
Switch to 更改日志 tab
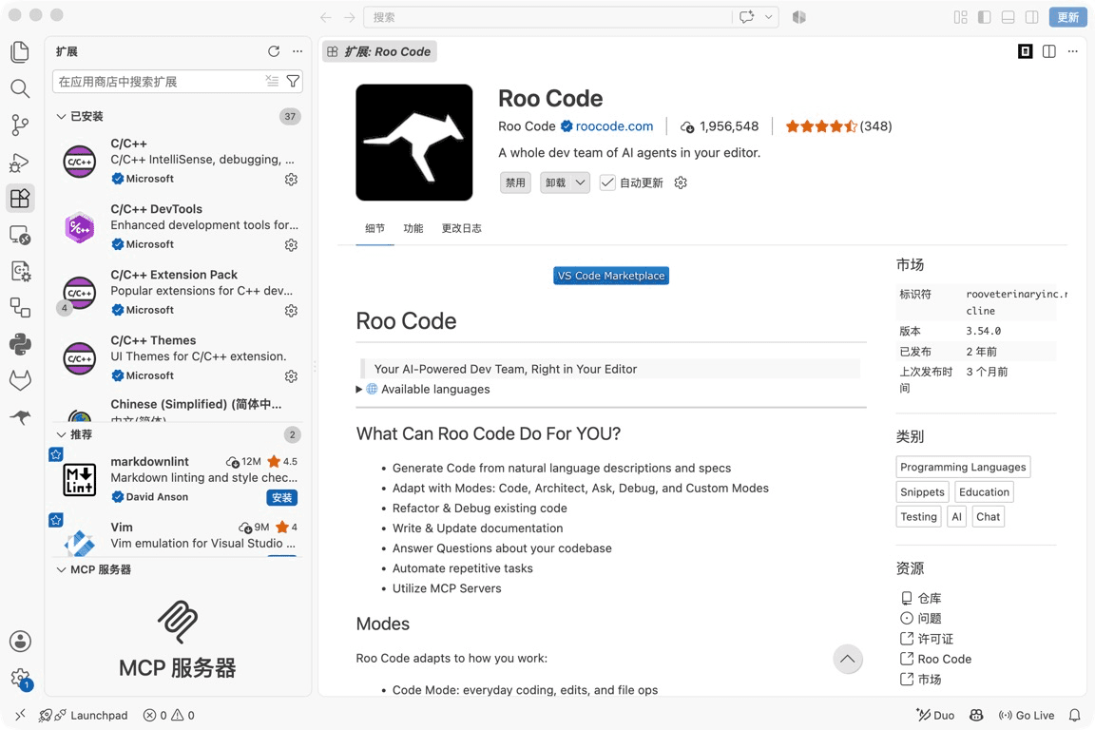[x=462, y=228]
